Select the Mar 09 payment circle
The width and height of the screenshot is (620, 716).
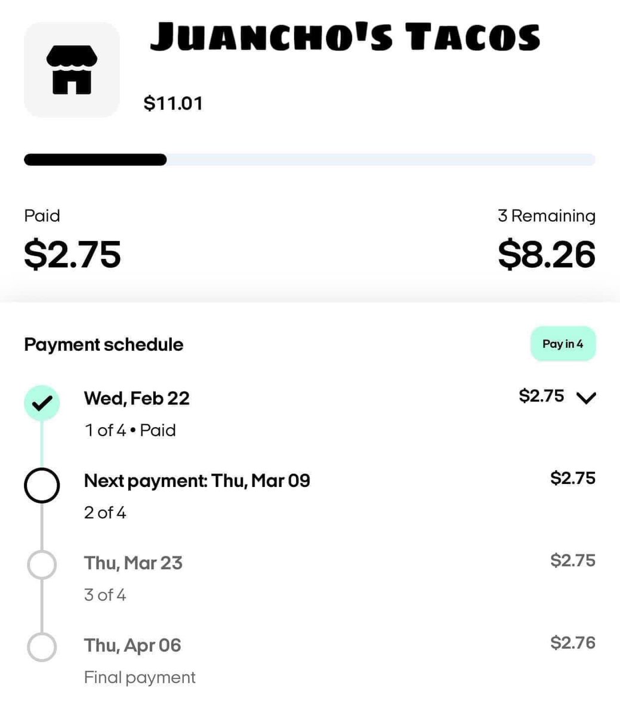(x=42, y=486)
